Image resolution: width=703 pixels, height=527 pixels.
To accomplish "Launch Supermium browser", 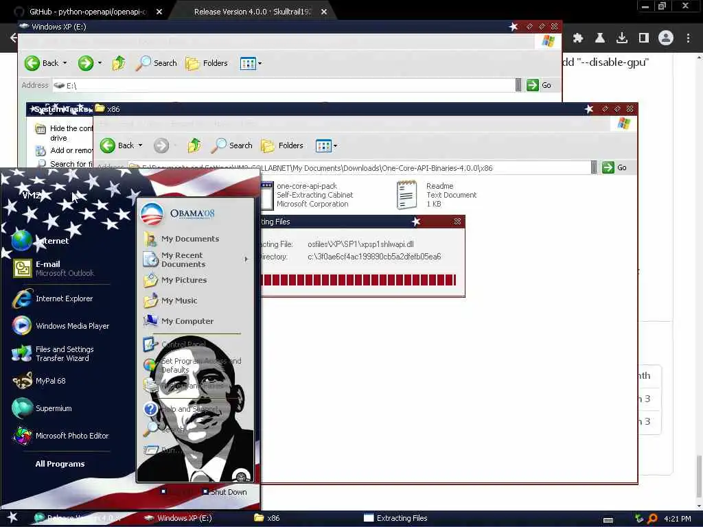I will (43, 408).
